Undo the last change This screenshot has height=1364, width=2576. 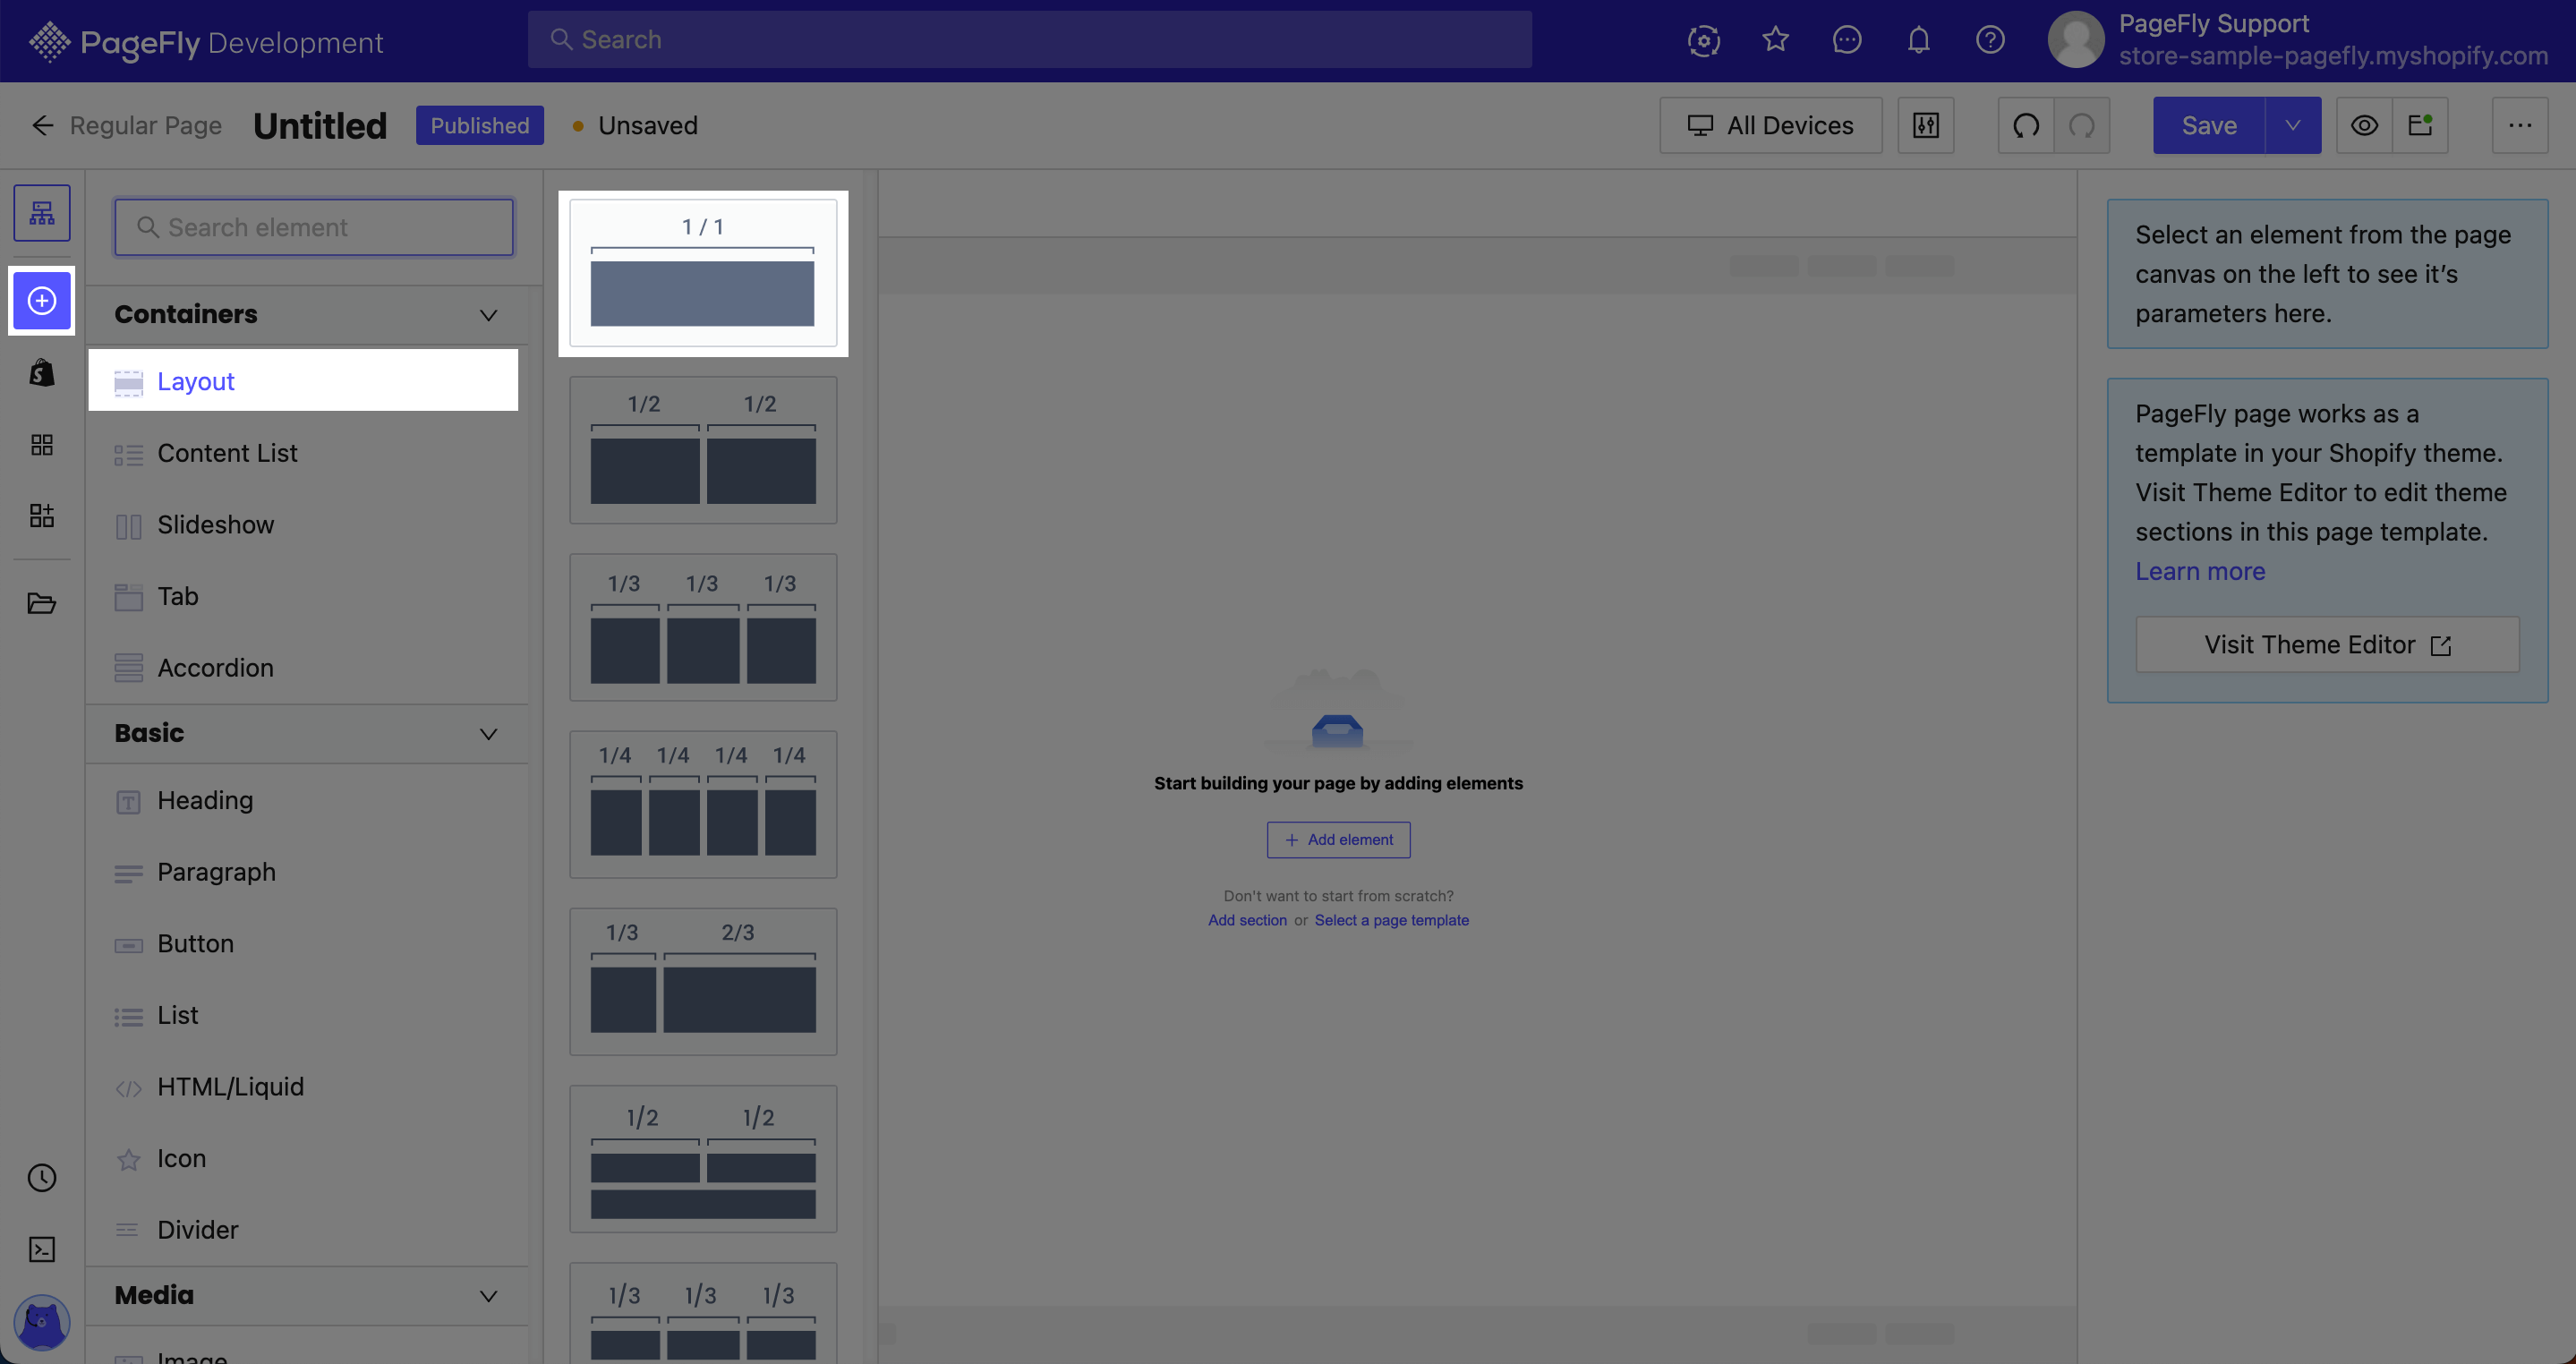click(2025, 125)
